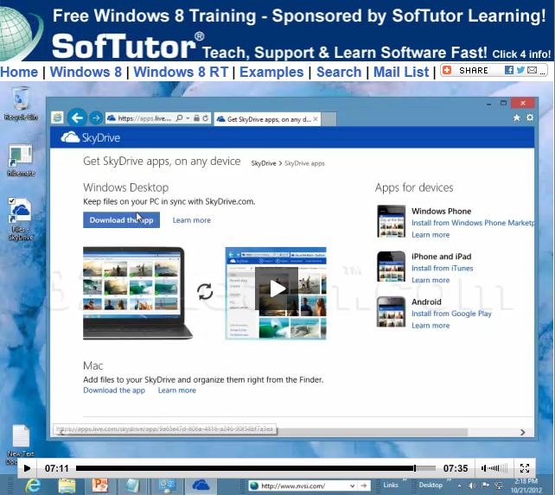Click the IE page icon left of back button
The height and width of the screenshot is (495, 555).
click(57, 117)
